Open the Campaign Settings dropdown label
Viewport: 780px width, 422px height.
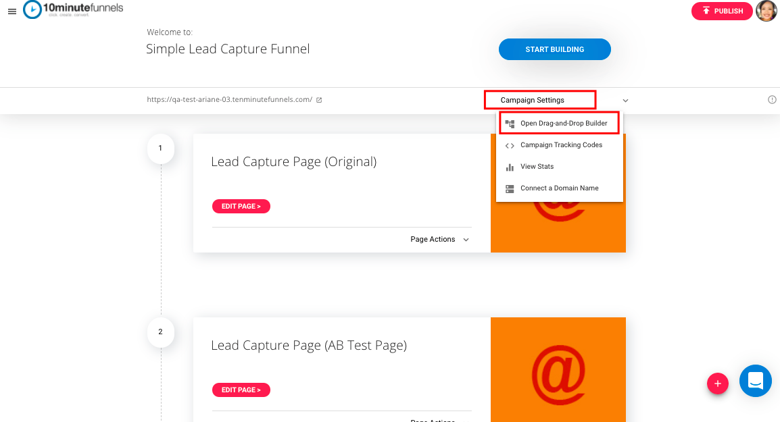tap(532, 100)
